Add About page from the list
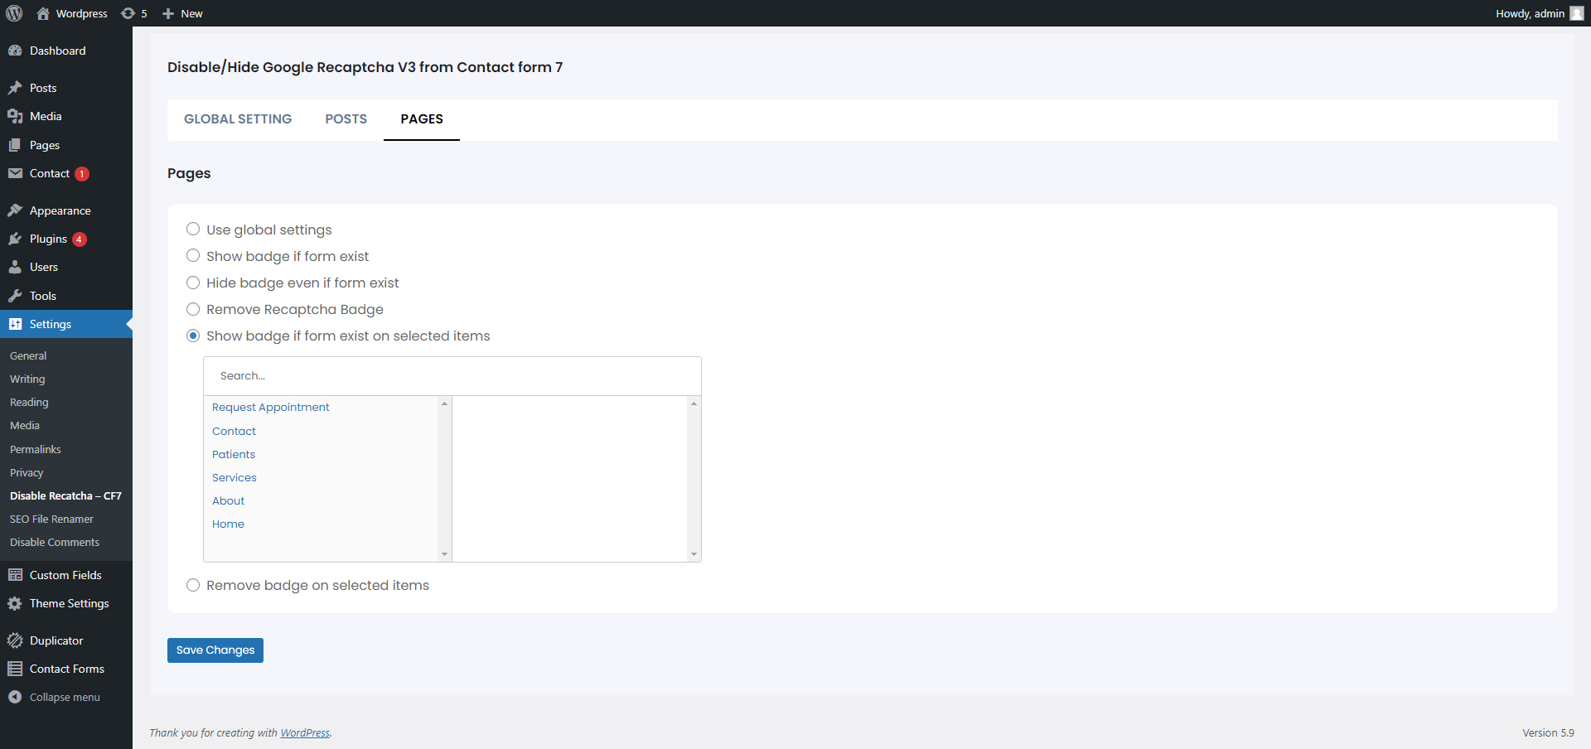Screen dimensions: 1591x749 click(228, 500)
